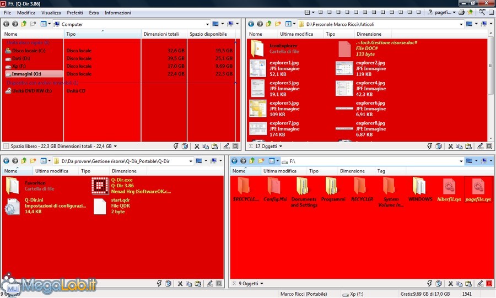Expand Computer address bar dropdown
496x298 pixels.
pos(208,24)
